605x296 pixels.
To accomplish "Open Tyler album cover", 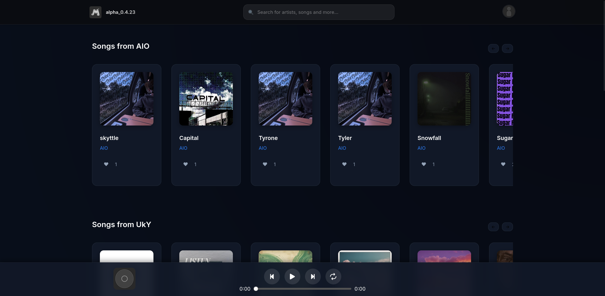I will [365, 99].
